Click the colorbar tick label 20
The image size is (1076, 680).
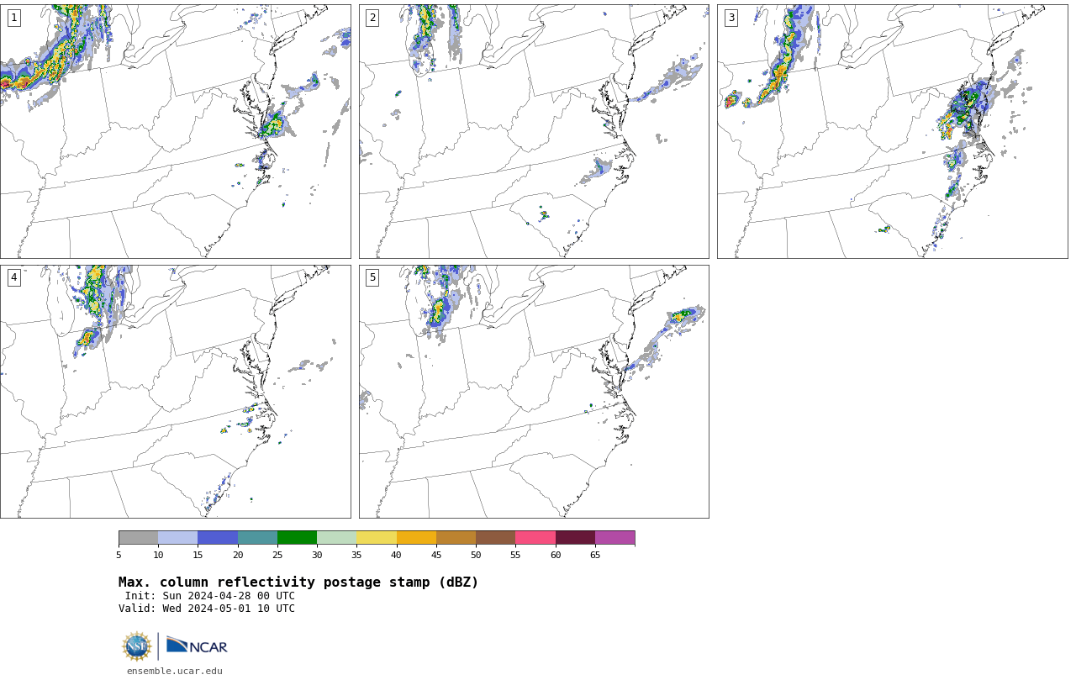(x=238, y=555)
